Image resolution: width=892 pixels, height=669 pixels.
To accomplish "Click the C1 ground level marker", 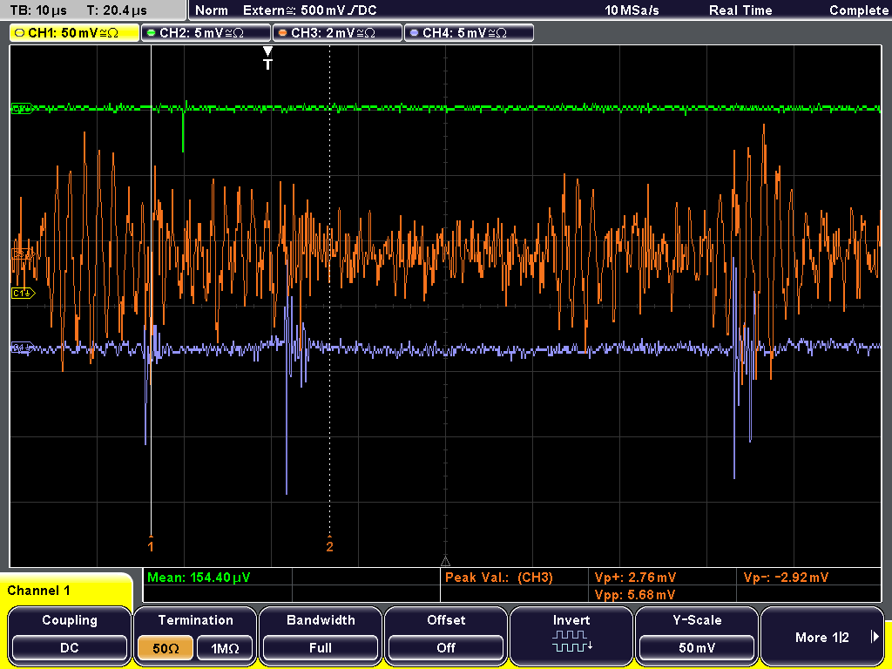I will (x=24, y=293).
